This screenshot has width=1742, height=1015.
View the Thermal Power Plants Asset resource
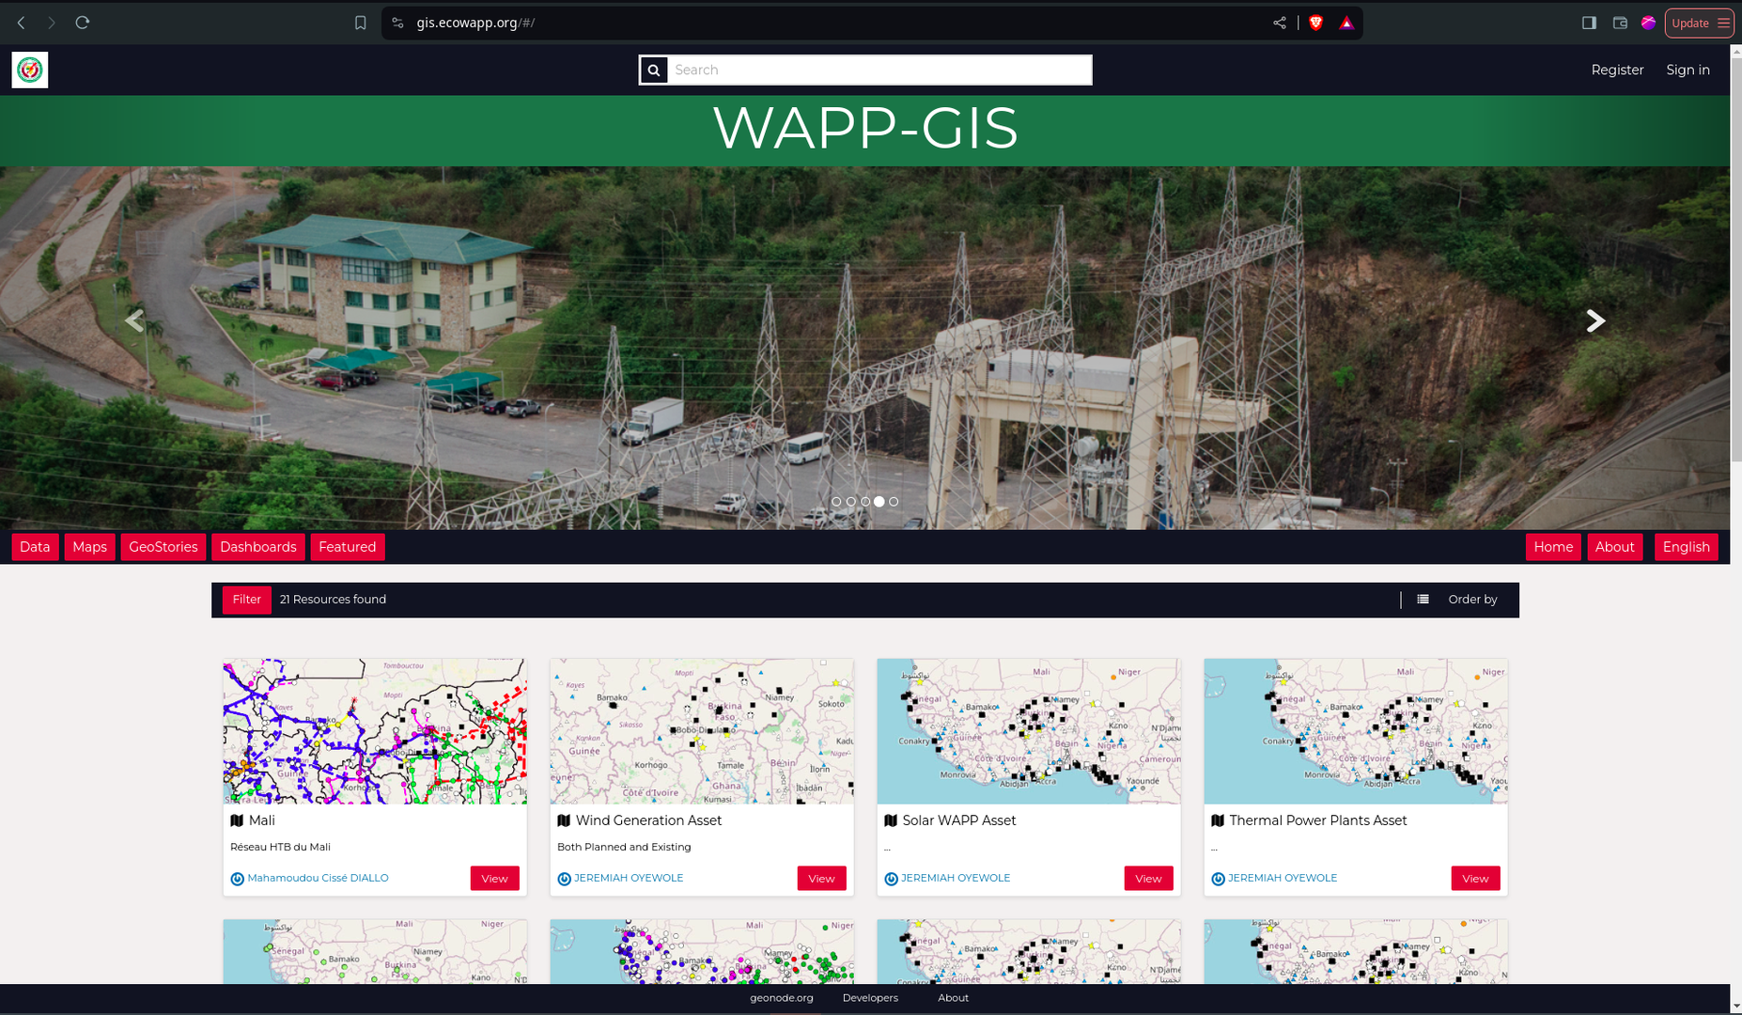tap(1475, 878)
